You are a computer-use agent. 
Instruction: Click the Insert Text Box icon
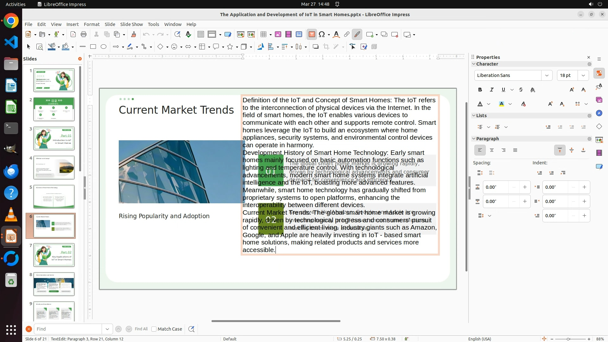tap(312, 35)
